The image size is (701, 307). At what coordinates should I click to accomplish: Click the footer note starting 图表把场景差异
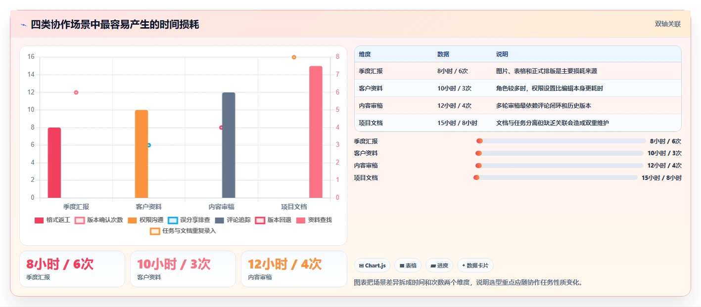469,283
